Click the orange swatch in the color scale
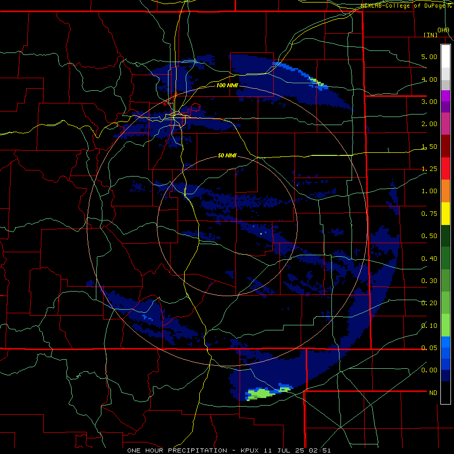Viewport: 454px width, 454px height. click(445, 191)
